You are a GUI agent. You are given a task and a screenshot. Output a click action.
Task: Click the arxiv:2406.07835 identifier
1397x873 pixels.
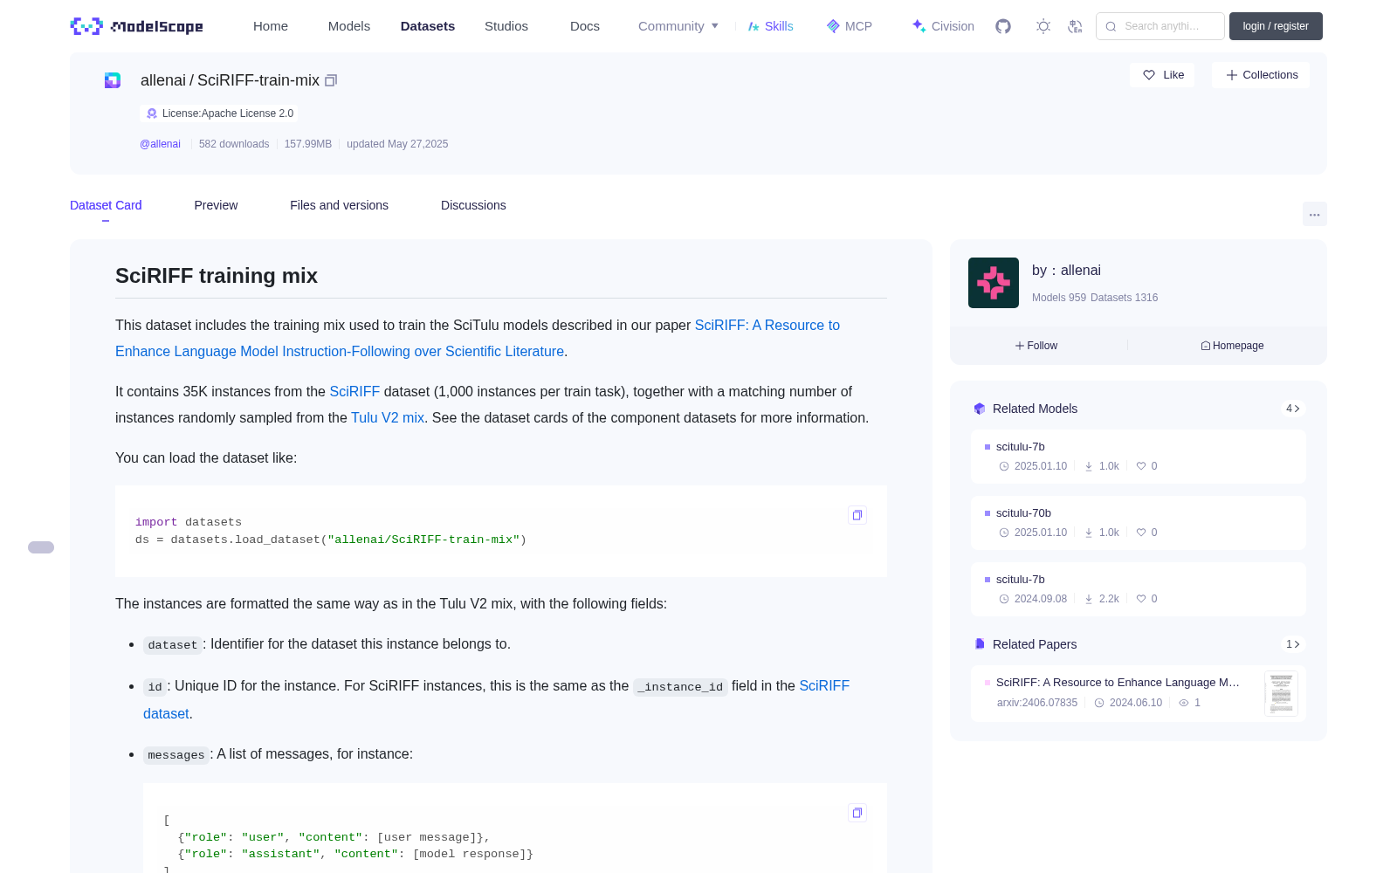[x=1037, y=703]
